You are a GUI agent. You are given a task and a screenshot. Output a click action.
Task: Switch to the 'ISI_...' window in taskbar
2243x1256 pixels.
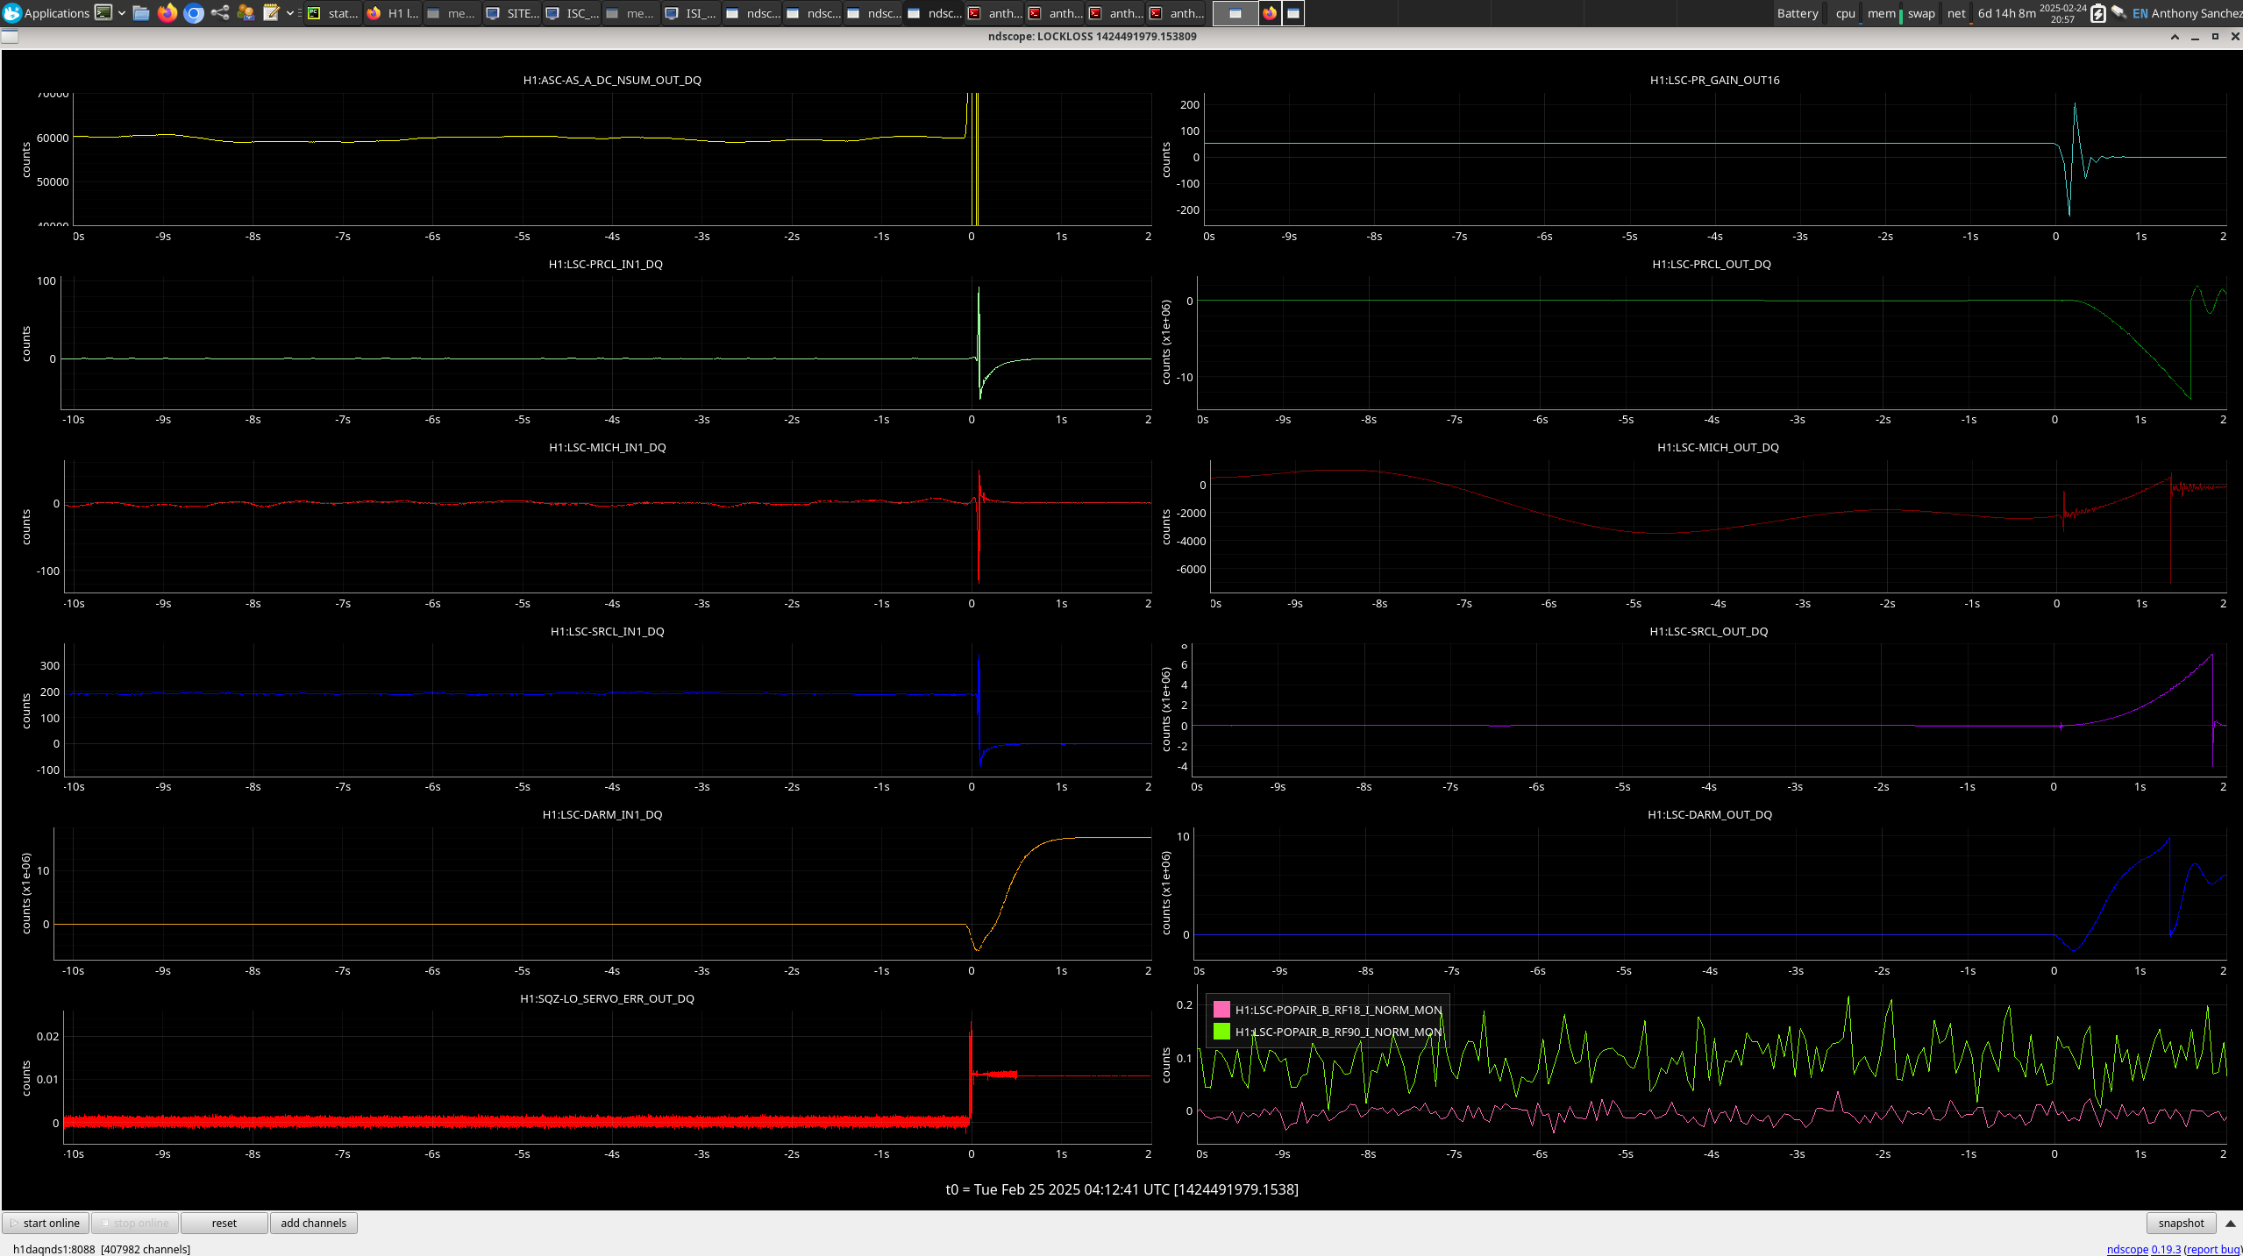click(x=692, y=13)
